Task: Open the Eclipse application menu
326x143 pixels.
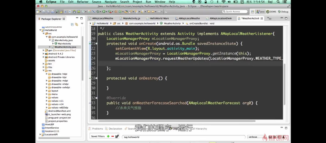Action: (x=51, y=2)
